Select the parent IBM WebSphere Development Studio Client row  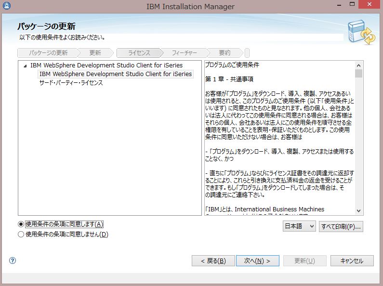106,65
